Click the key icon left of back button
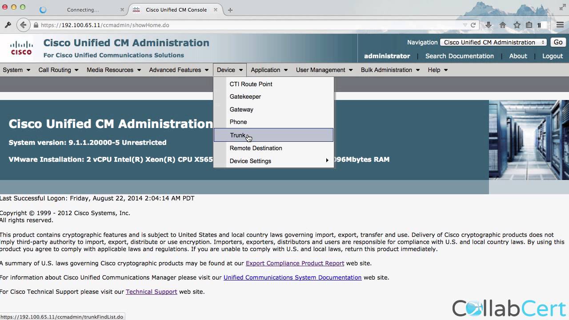 tap(8, 25)
